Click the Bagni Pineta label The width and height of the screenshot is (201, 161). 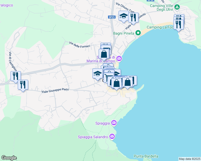(x=124, y=33)
